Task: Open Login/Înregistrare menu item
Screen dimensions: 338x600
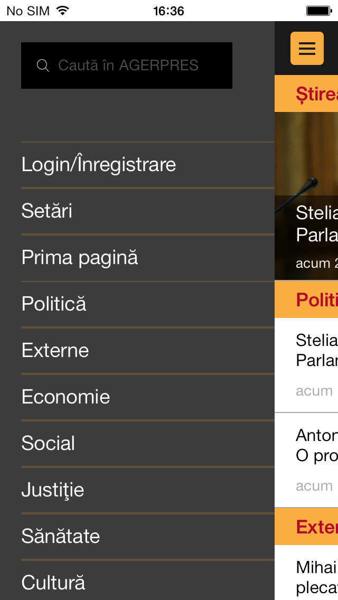Action: 148,165
